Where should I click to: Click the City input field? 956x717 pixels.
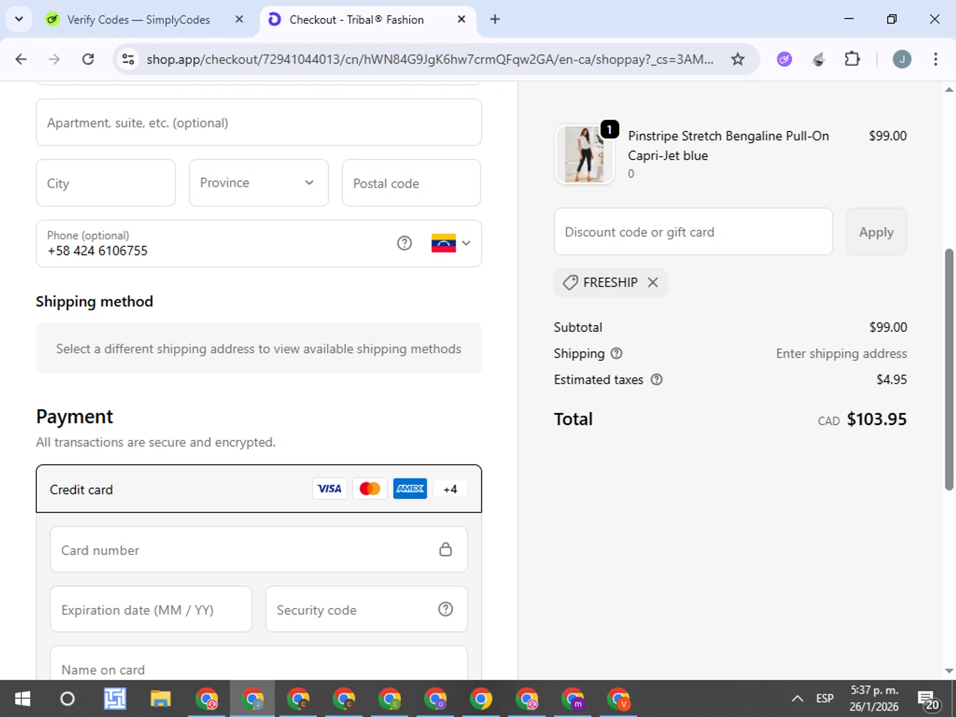pos(106,183)
